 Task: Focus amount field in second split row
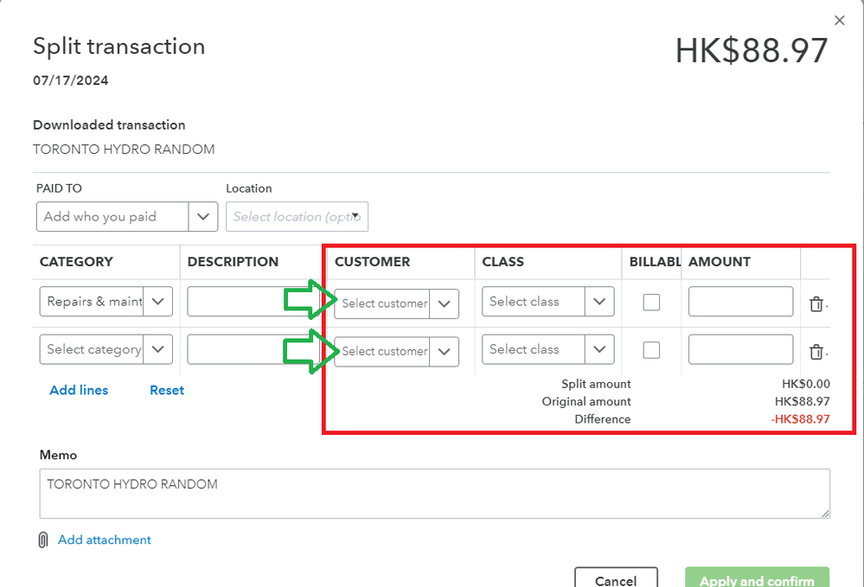[x=740, y=349]
